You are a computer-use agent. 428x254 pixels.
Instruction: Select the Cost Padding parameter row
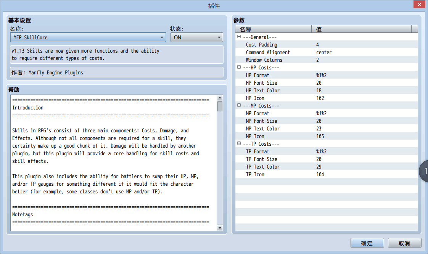[x=327, y=45]
